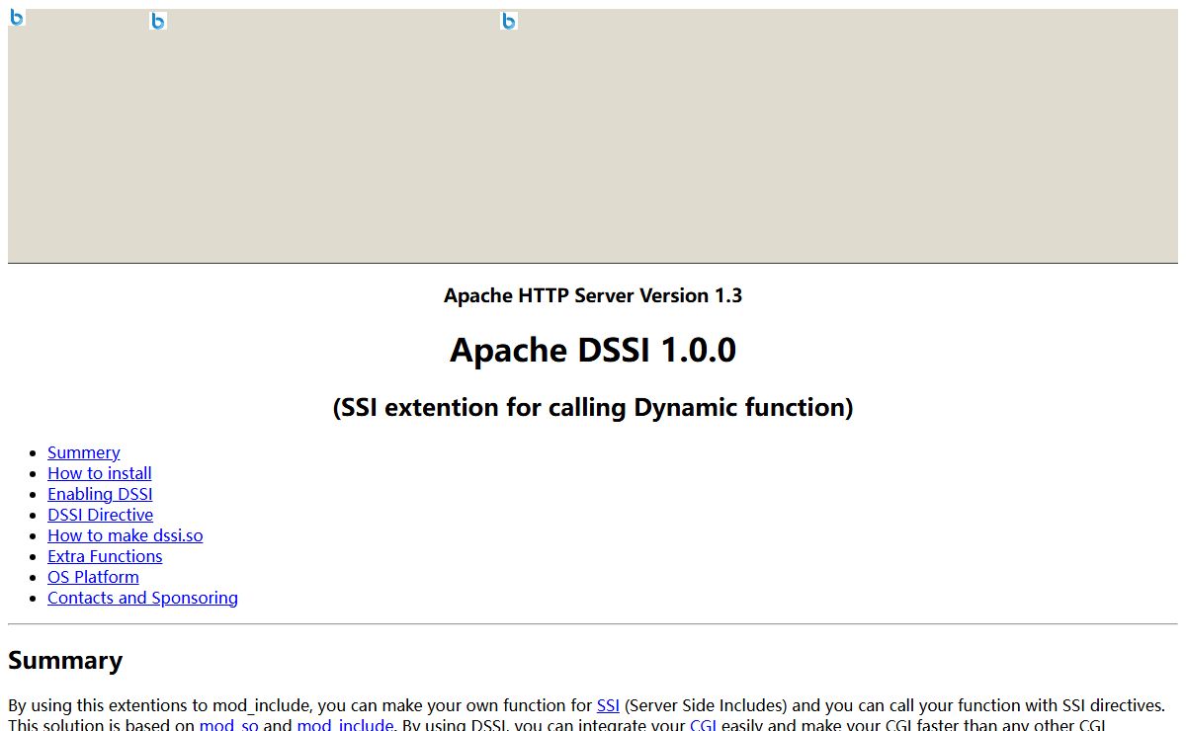Follow the Enabling DSSI link
The height and width of the screenshot is (731, 1186).
click(100, 494)
